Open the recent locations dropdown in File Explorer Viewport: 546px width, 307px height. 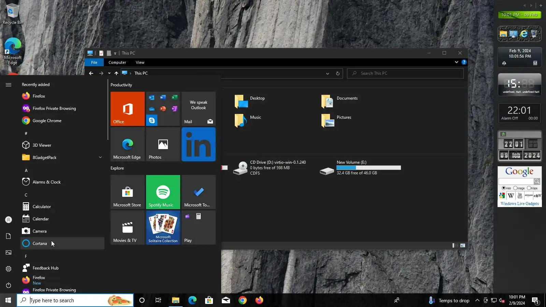[x=109, y=73]
